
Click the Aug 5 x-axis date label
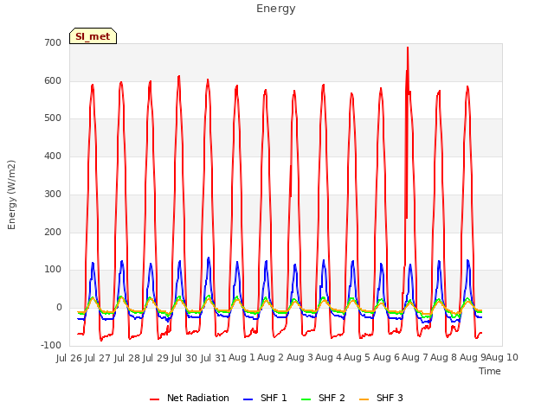pyautogui.click(x=358, y=358)
